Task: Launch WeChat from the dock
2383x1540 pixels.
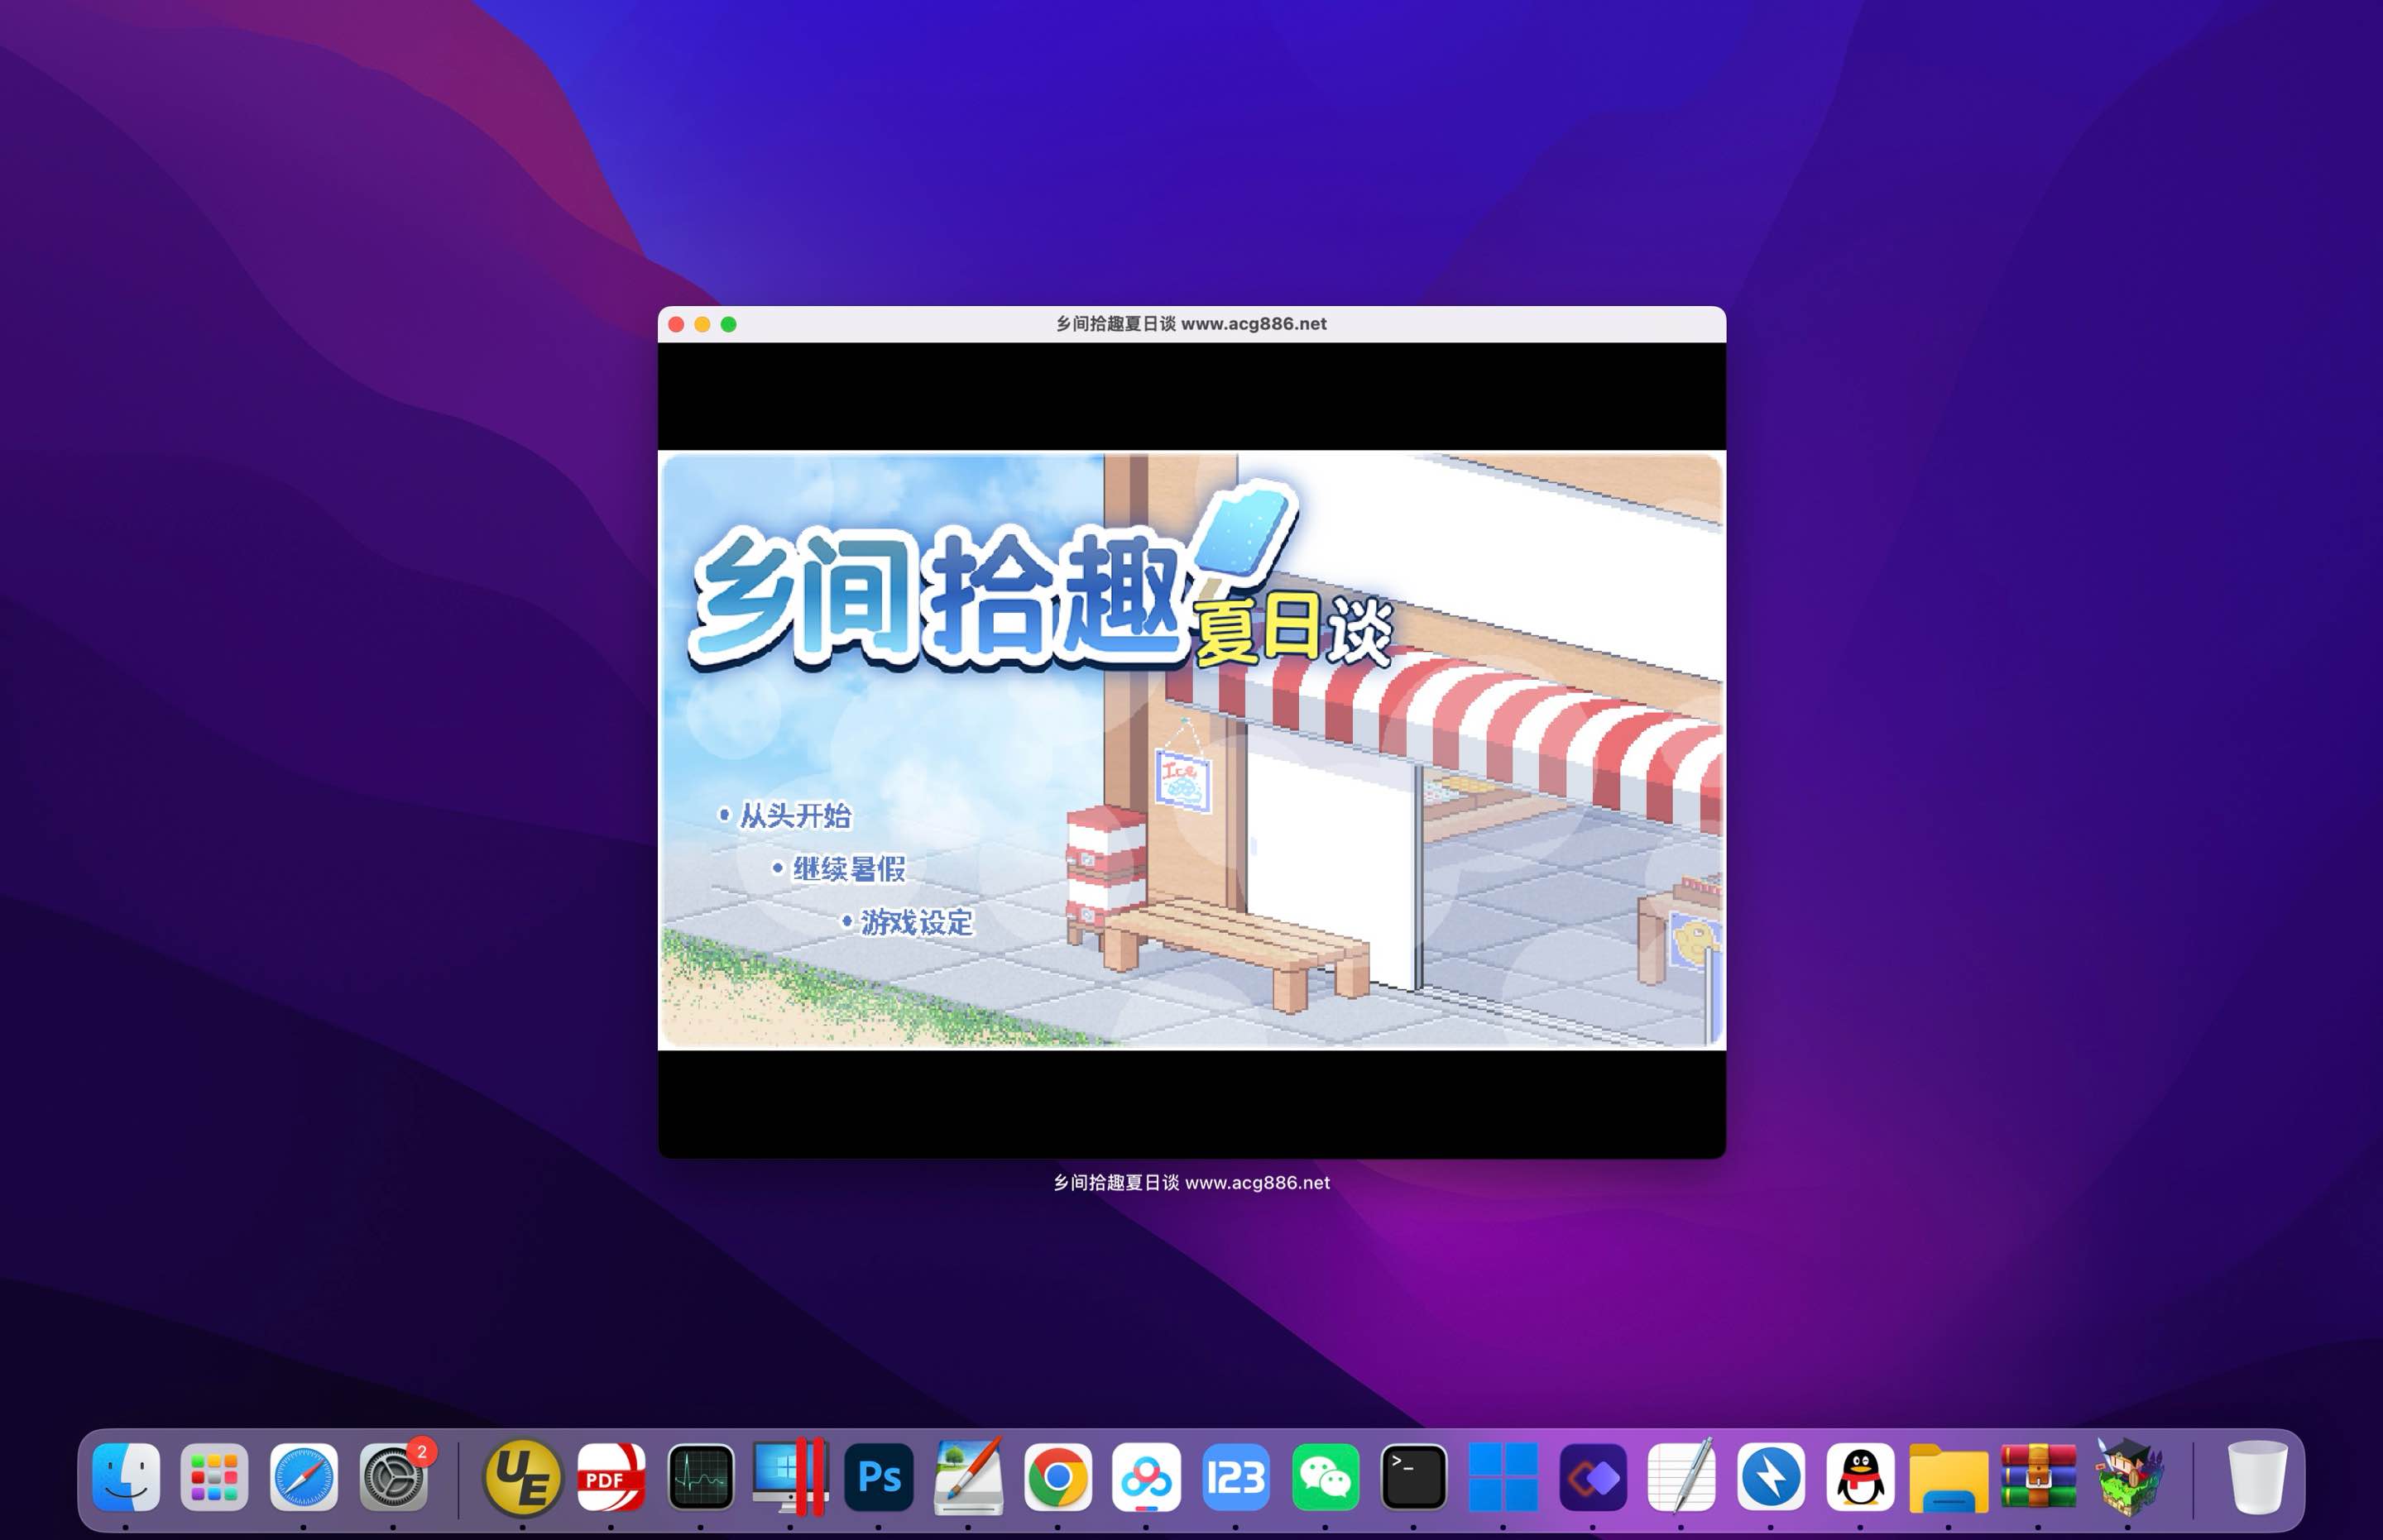Action: [1325, 1476]
